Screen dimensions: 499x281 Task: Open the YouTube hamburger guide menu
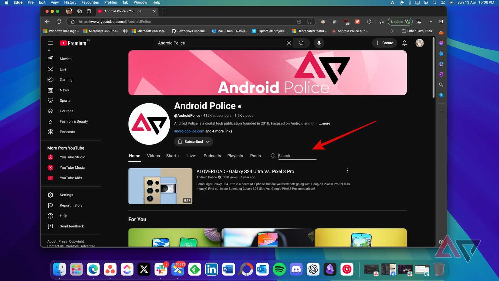[x=51, y=43]
